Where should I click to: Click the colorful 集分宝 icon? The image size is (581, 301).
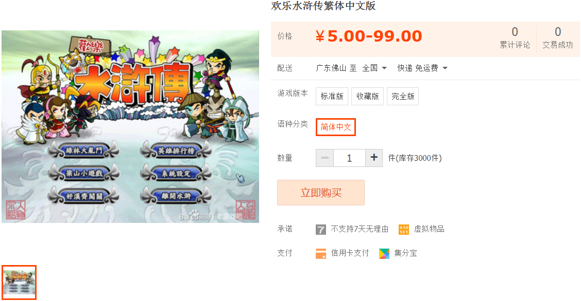384,253
